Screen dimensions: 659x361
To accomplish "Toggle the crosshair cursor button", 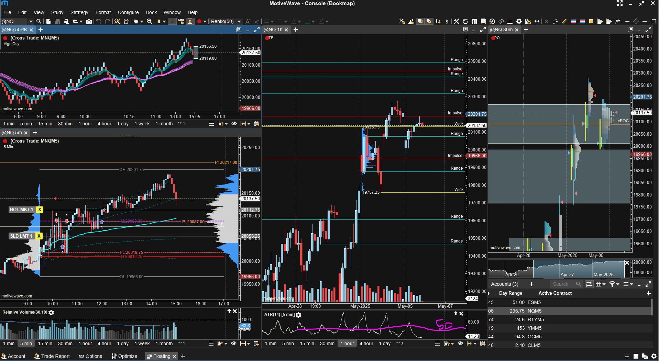I will coord(172,21).
